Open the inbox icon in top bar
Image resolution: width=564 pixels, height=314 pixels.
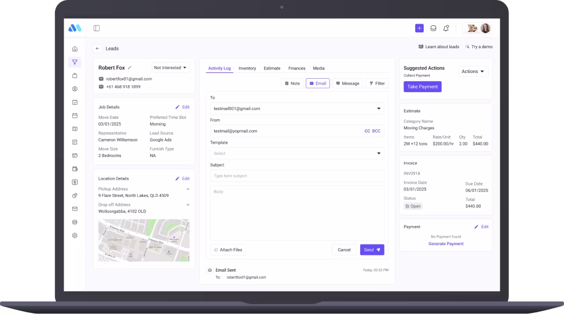click(433, 28)
